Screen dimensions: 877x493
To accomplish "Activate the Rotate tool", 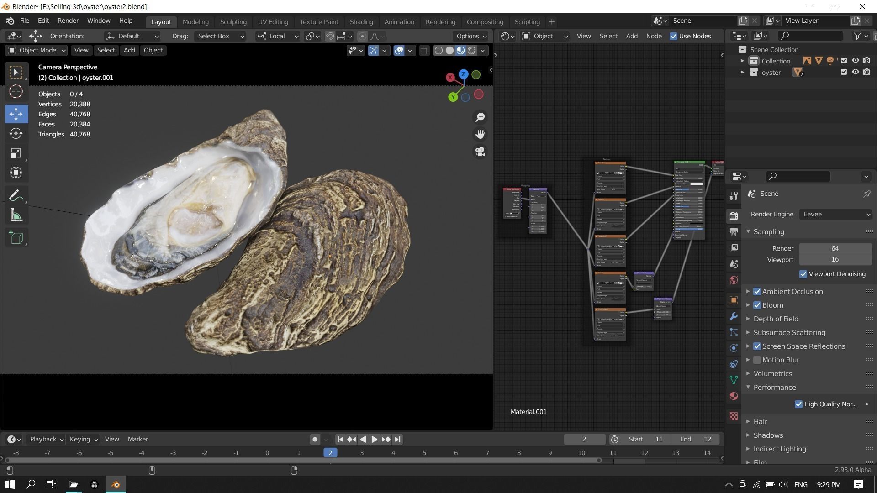I will point(16,133).
